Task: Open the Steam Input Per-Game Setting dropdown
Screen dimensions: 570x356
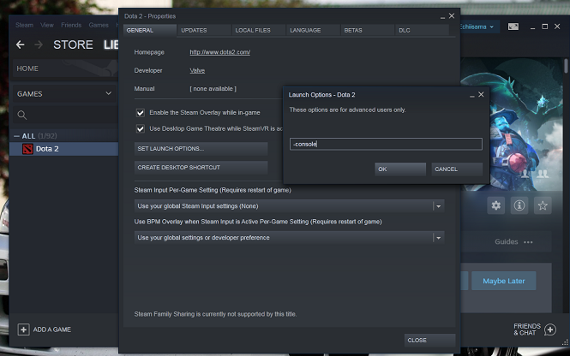Action: [290, 206]
